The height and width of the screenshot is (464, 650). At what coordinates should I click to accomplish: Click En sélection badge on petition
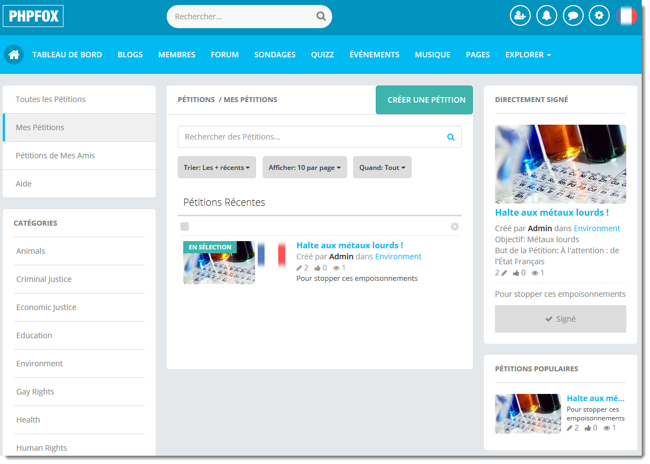(210, 247)
